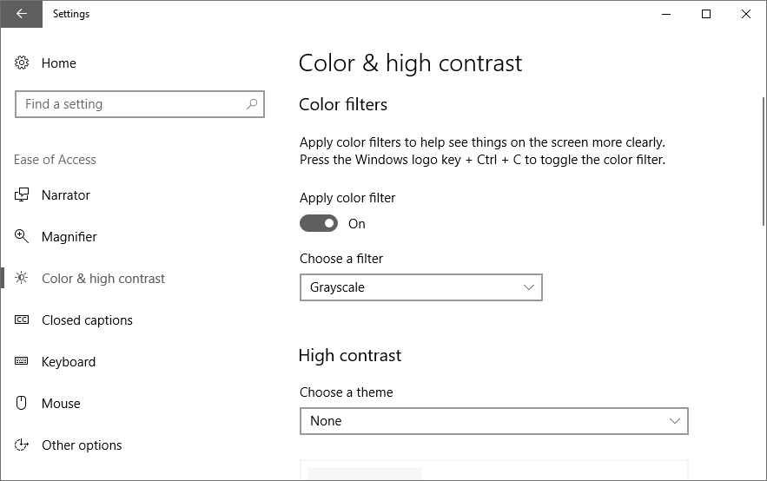Screen dimensions: 767x481
Task: Click the search magnifier icon
Action: [252, 104]
